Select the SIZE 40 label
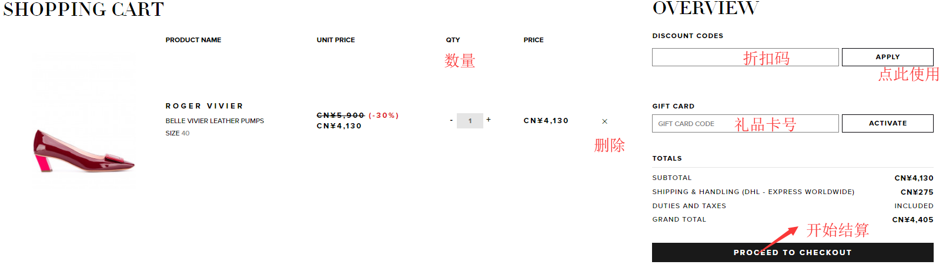946x268 pixels. tap(178, 134)
